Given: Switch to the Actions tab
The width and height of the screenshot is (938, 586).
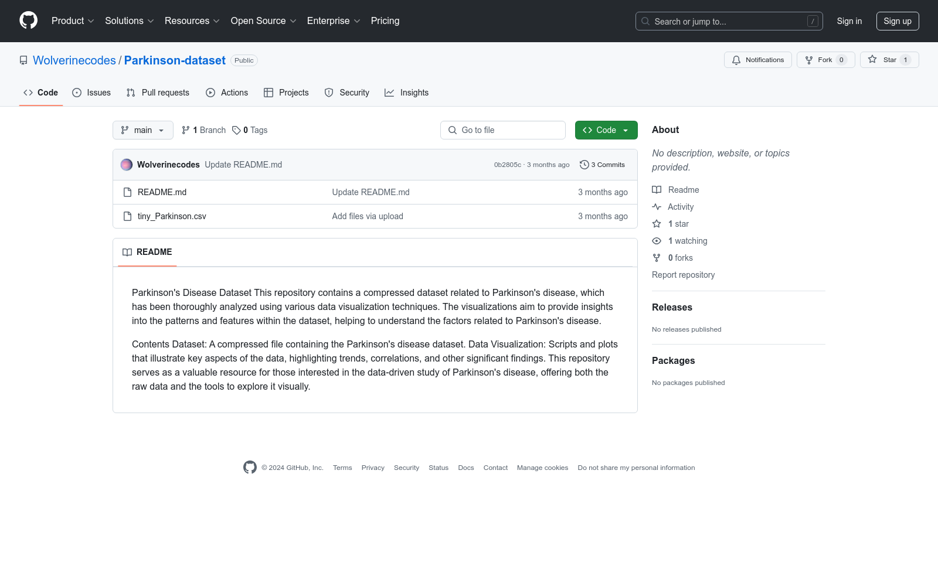Looking at the screenshot, I should pos(227,93).
